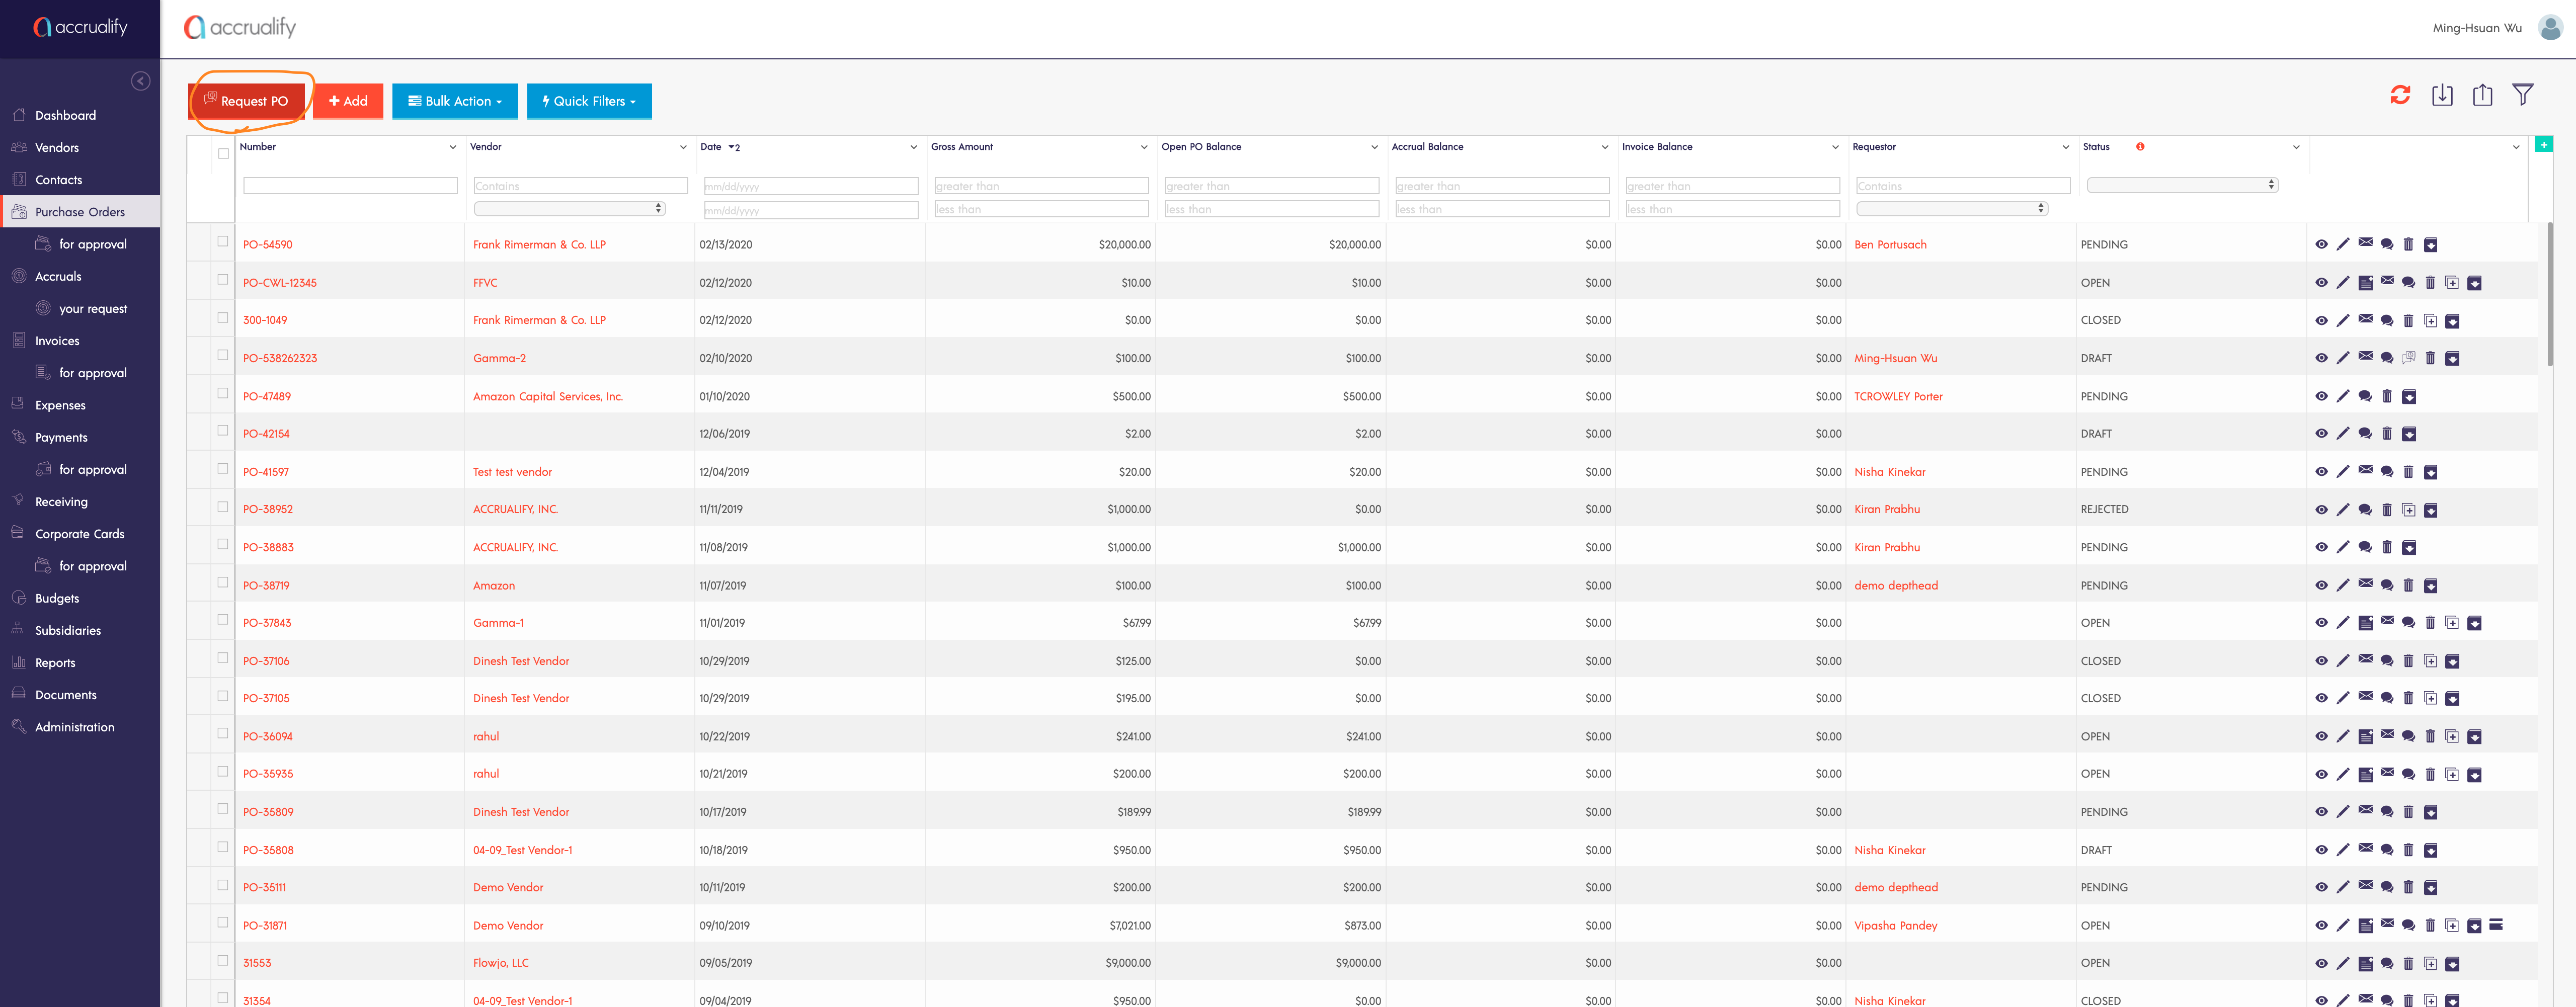Go to Vendors in the sidebar
Image resolution: width=2576 pixels, height=1007 pixels.
57,148
